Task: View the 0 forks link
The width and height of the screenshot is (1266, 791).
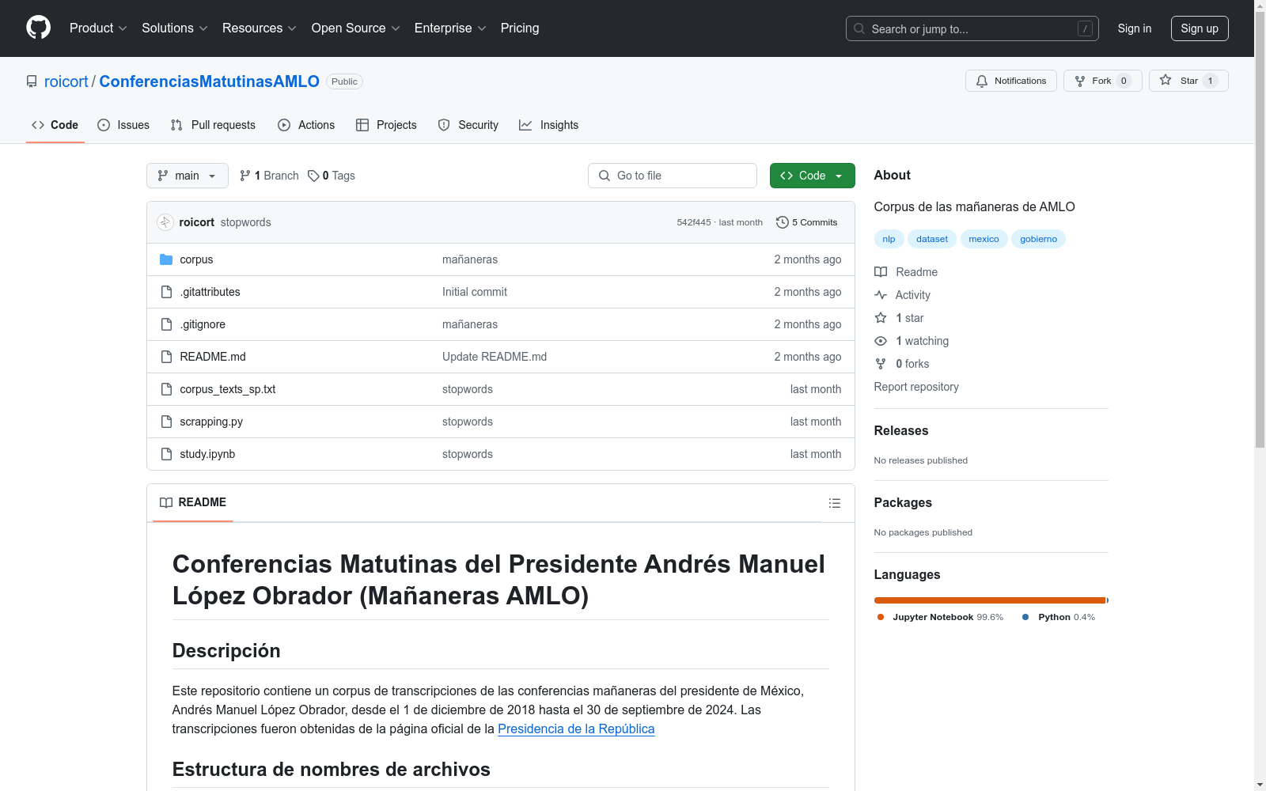Action: point(902,364)
